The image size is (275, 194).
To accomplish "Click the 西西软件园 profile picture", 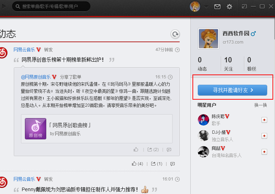I will [x=208, y=39].
